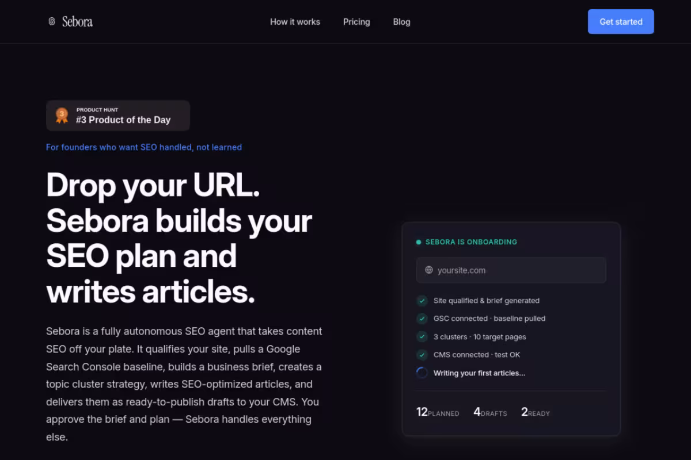Click 'Writing your first articles...' text
The width and height of the screenshot is (691, 460).
pos(480,373)
